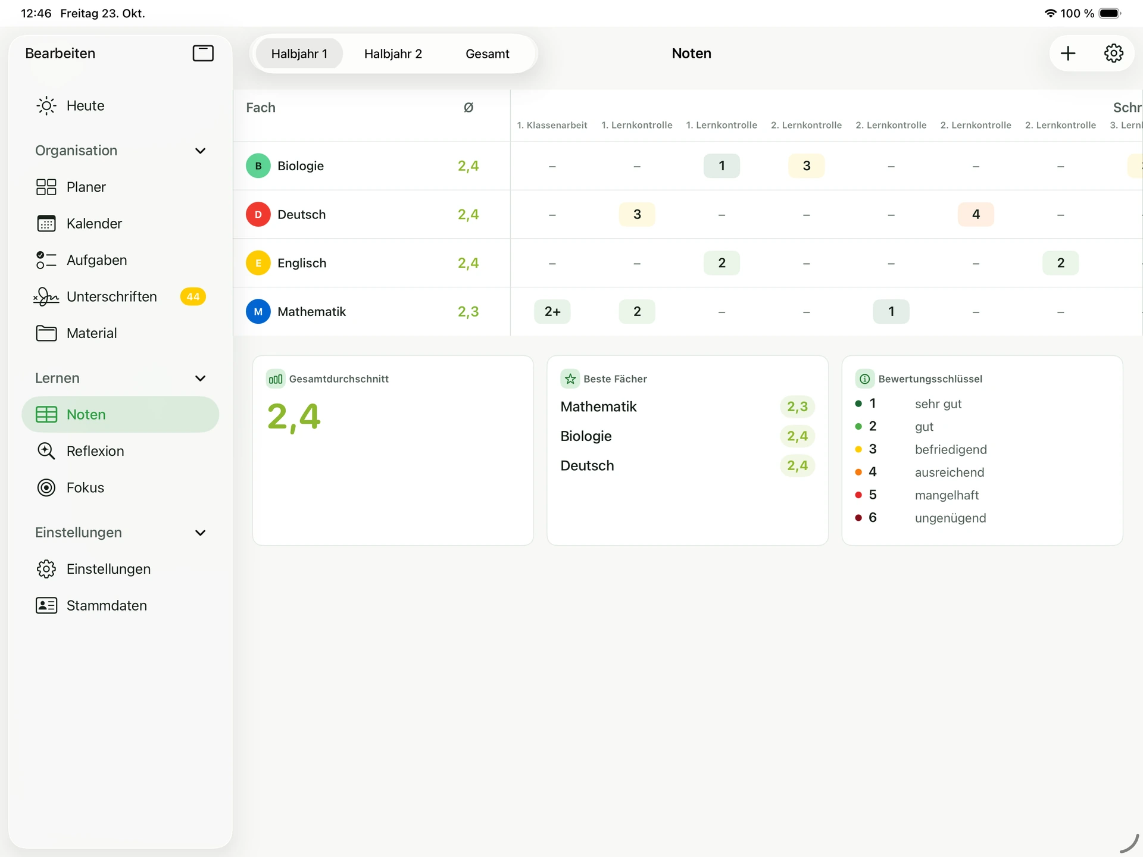
Task: Open the Aufgaben checklist icon
Action: coord(46,260)
